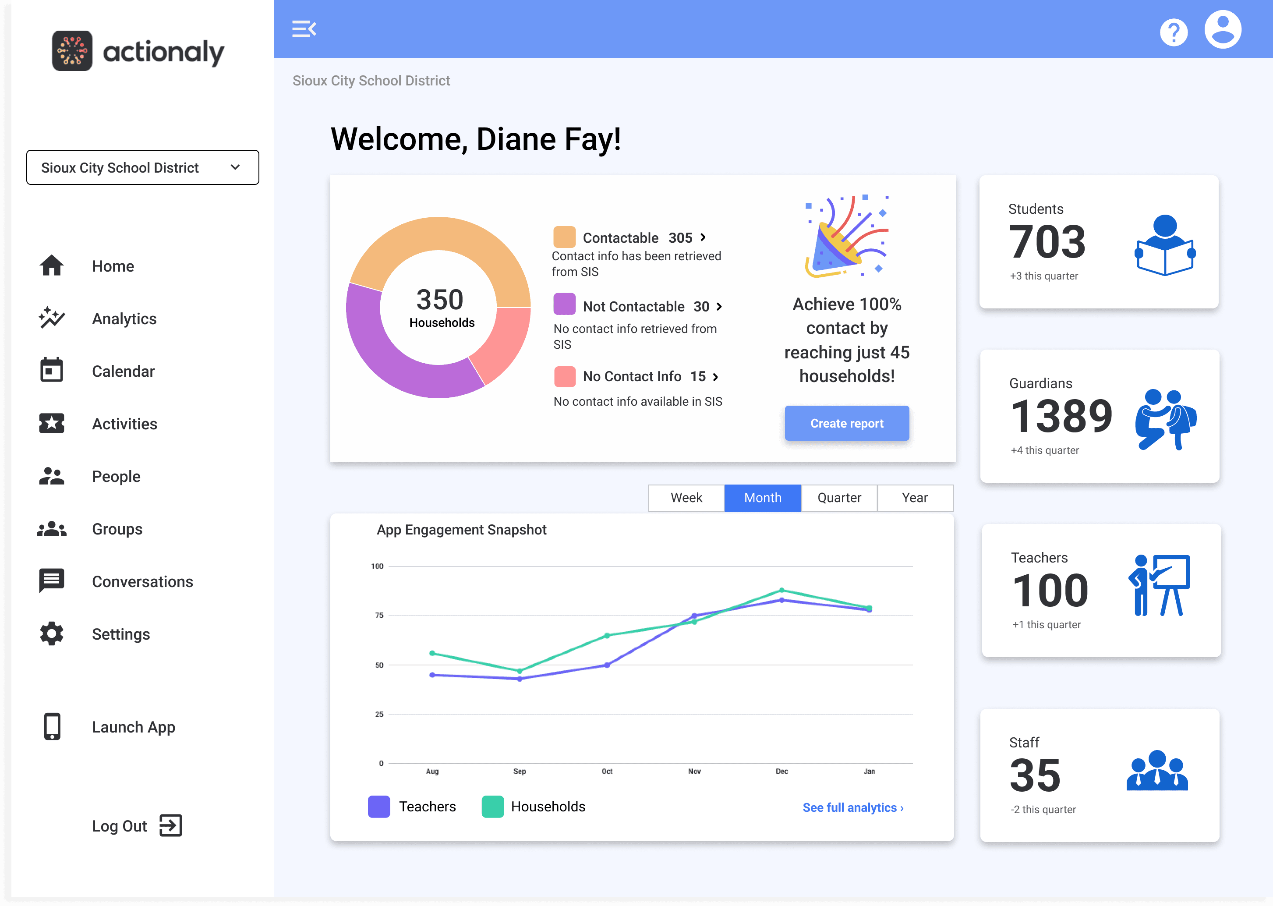Click the Log Out exit icon

coord(171,826)
